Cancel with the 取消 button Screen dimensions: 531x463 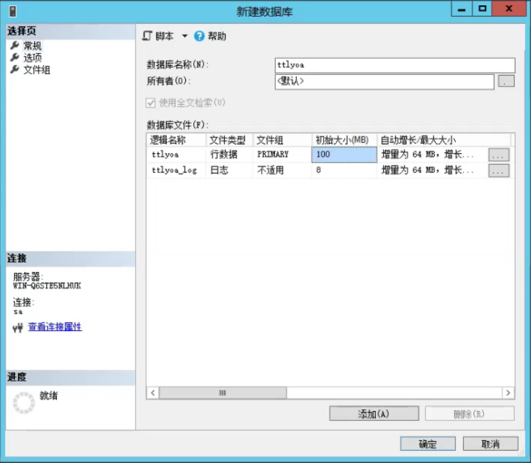pyautogui.click(x=490, y=444)
